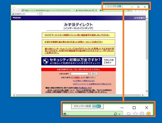Image resolution: width=162 pixels, height=123 pixels.
Task: Click the 次へ button
Action: tap(94, 74)
